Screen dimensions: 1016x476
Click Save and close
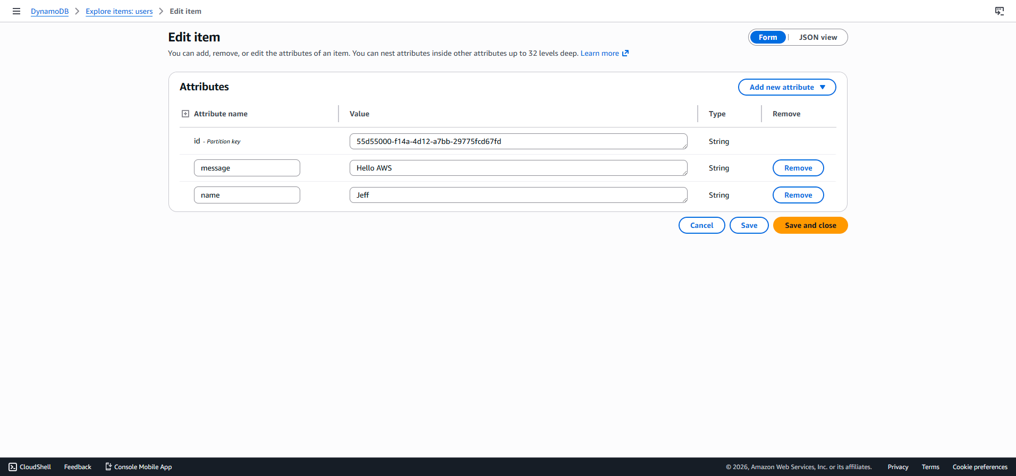click(810, 225)
